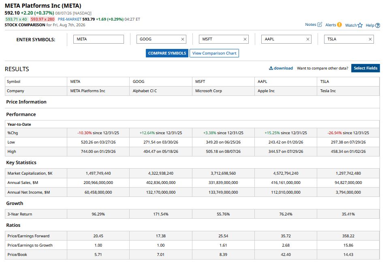Click MSFT's high 505.18 on 08/07/26
384x264 pixels.
223,151
